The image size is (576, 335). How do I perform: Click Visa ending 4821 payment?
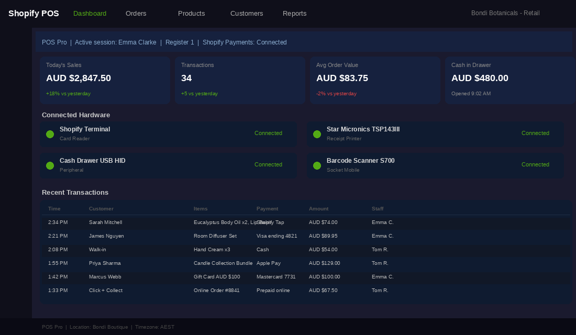[x=276, y=236]
